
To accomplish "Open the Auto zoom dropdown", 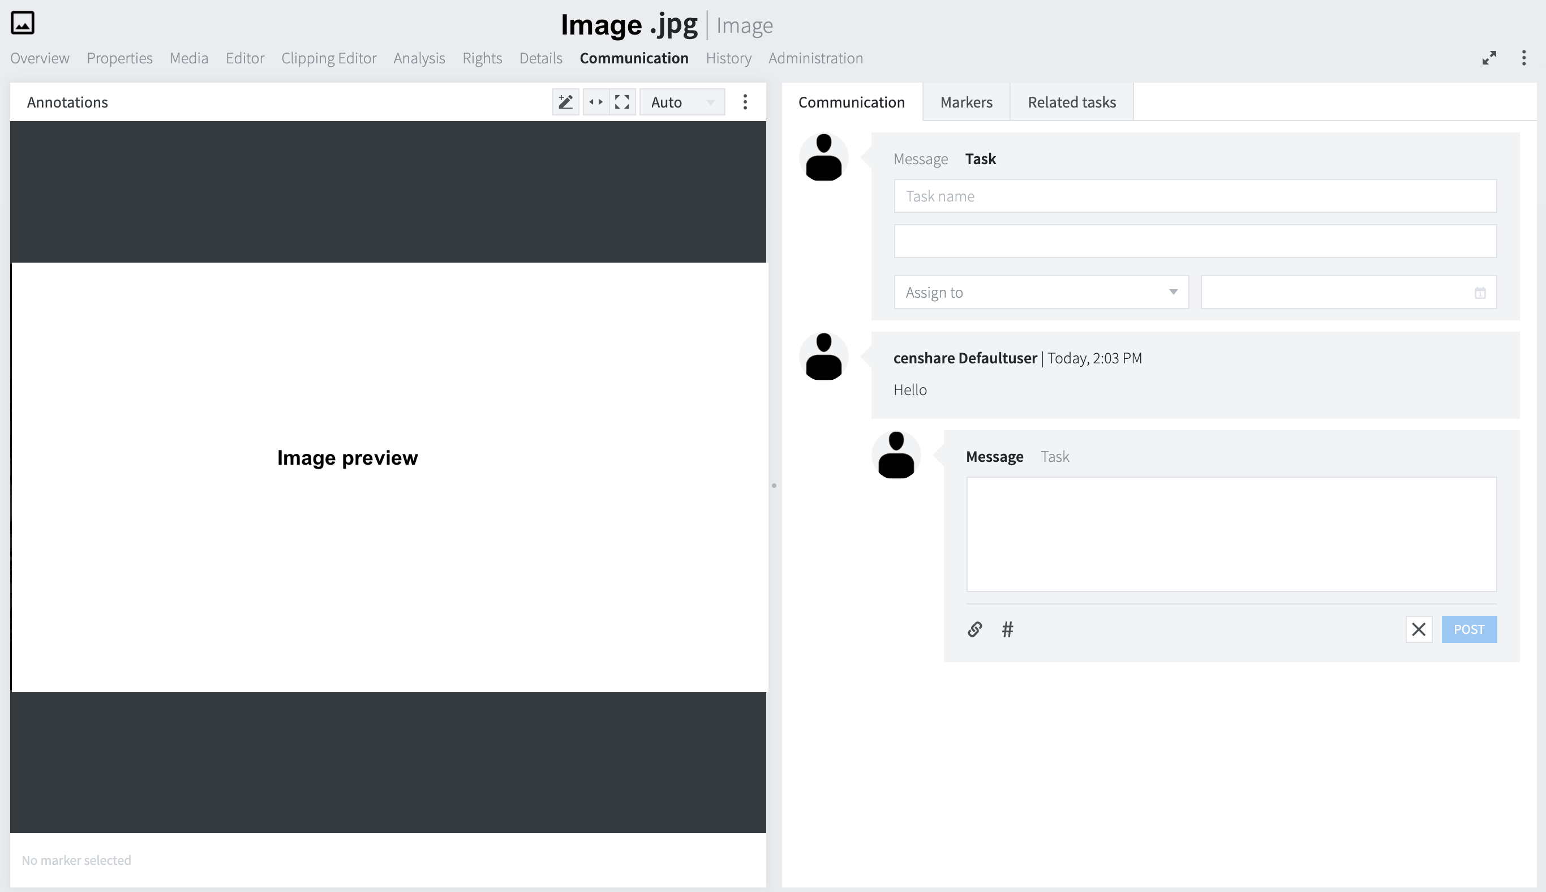I will coord(682,102).
